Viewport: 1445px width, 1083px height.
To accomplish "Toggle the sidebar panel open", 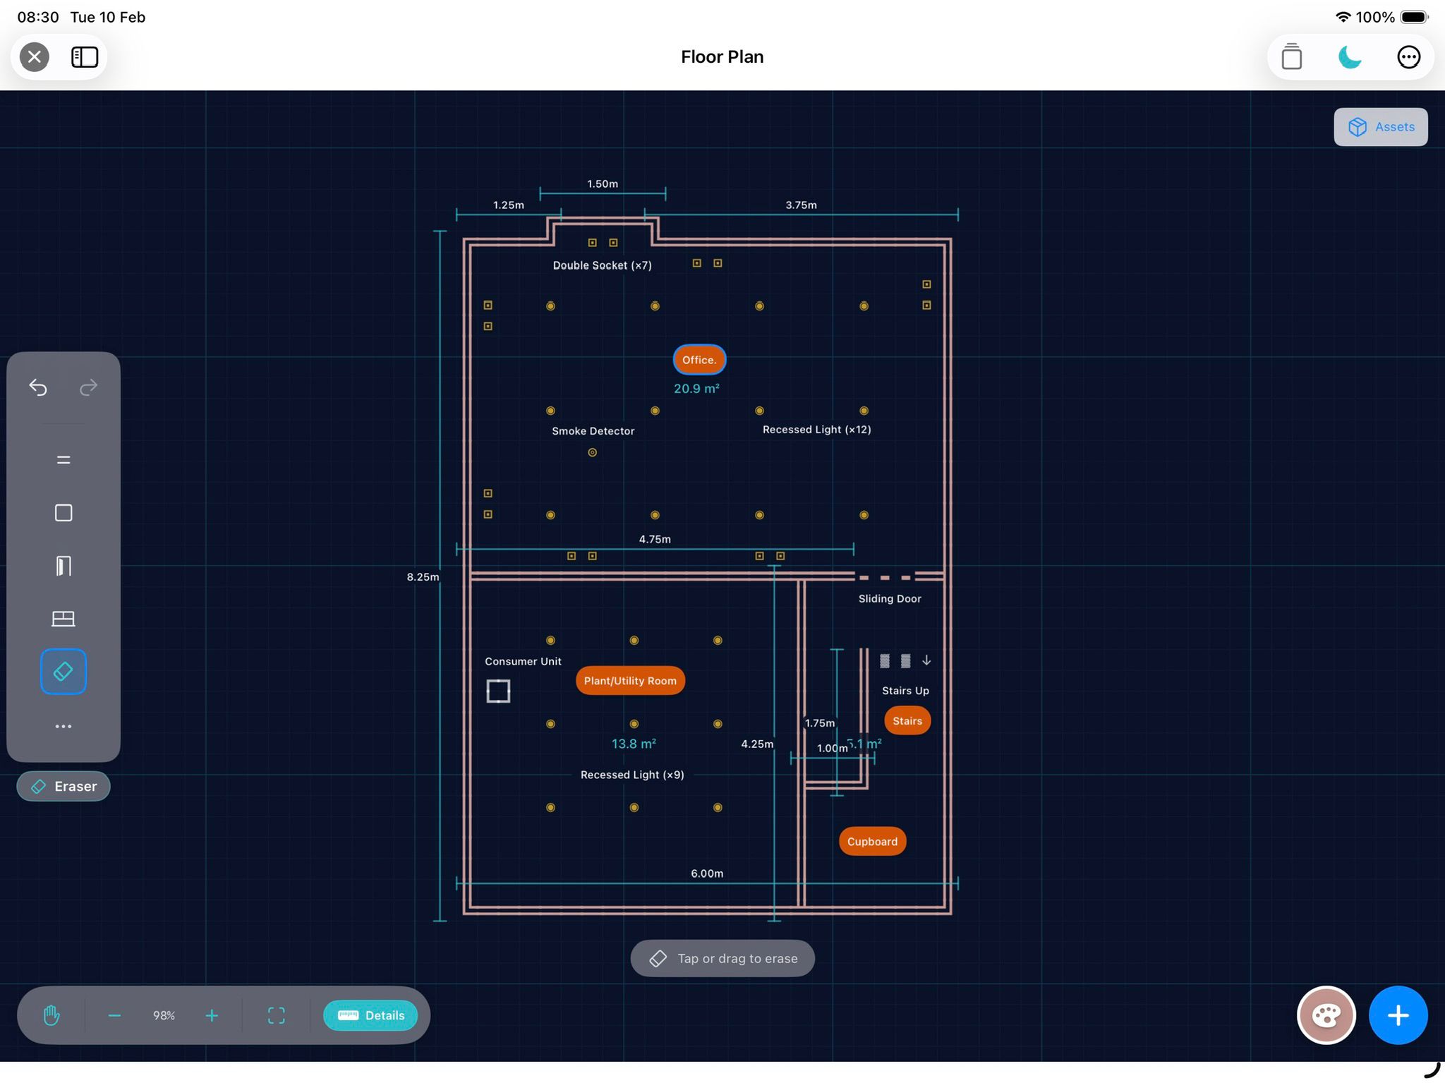I will 84,56.
